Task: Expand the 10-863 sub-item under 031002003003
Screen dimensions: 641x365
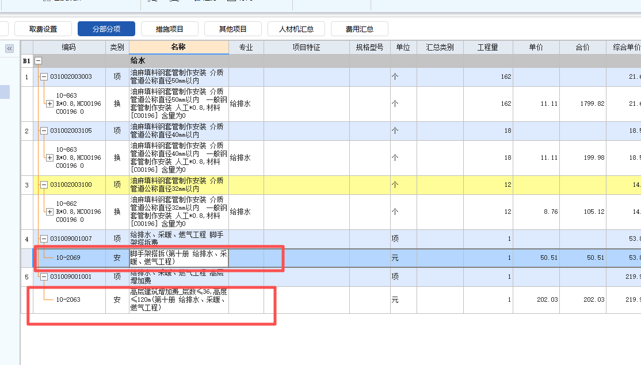Action: coord(49,103)
